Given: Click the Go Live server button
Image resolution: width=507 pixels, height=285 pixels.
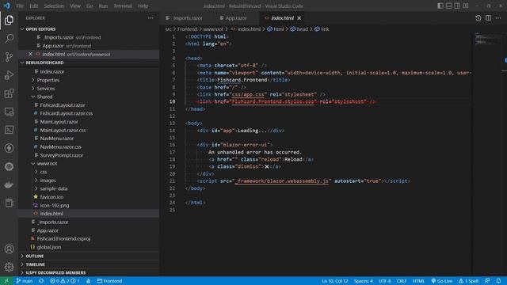Looking at the screenshot, I should [x=442, y=281].
